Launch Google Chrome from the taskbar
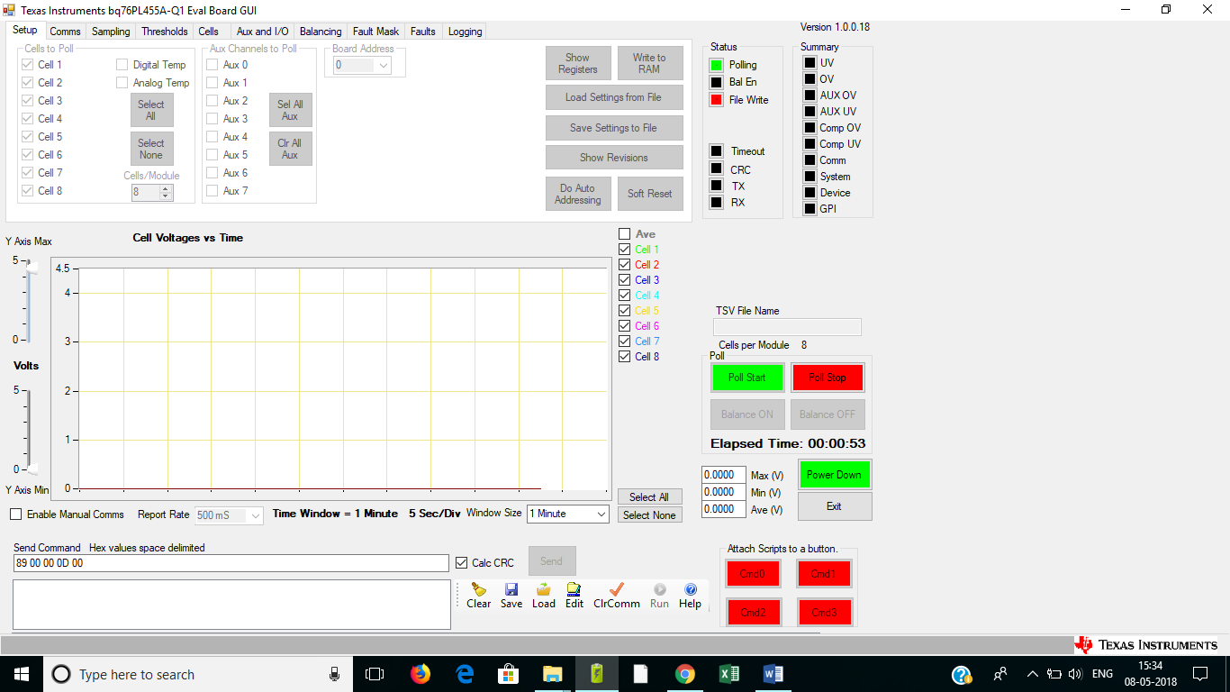The height and width of the screenshot is (692, 1230). coord(685,674)
